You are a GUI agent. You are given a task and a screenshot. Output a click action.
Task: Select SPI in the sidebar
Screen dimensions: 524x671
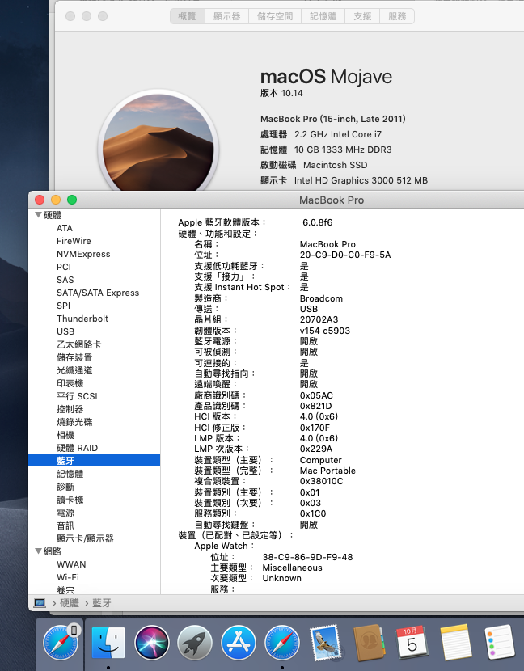63,306
